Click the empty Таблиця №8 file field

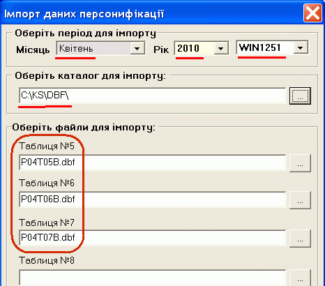153,278
